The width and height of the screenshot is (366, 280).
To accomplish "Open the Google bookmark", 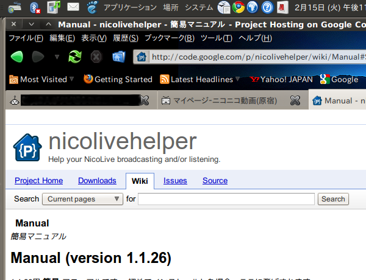I will click(x=339, y=79).
